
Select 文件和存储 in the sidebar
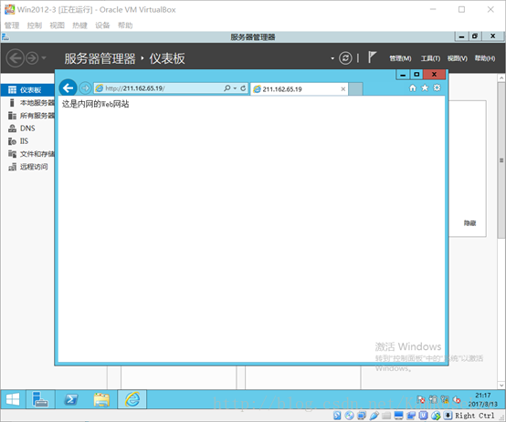click(27, 154)
